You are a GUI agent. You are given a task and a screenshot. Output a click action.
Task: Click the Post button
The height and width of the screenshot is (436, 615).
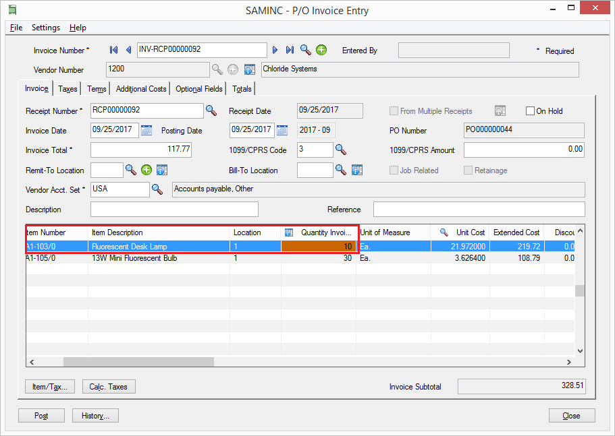41,416
